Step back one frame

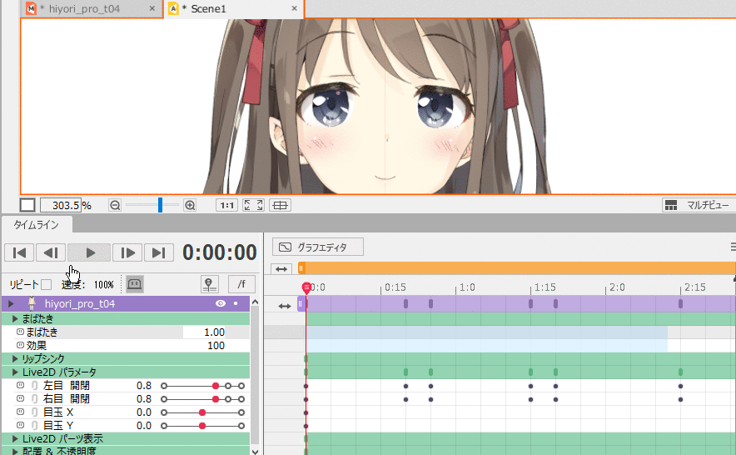click(x=52, y=252)
